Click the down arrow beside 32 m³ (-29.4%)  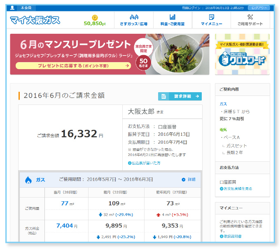100,215
